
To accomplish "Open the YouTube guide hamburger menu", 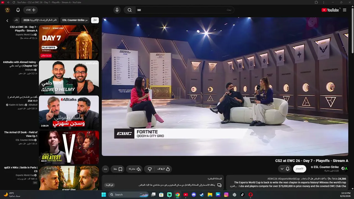I will 345,10.
